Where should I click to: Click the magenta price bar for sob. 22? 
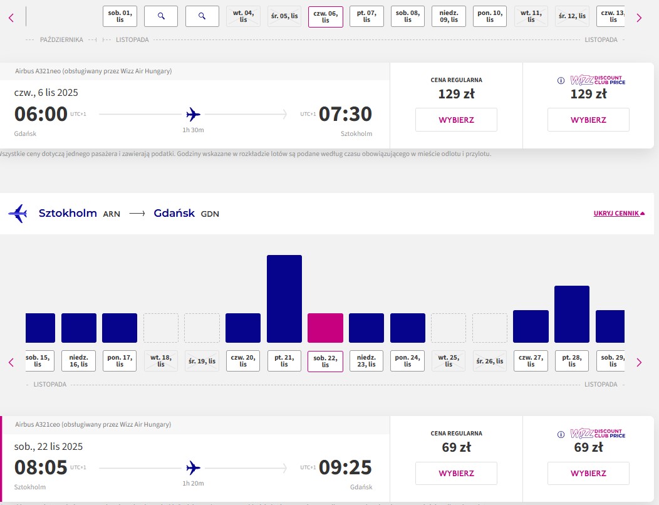[x=325, y=328]
